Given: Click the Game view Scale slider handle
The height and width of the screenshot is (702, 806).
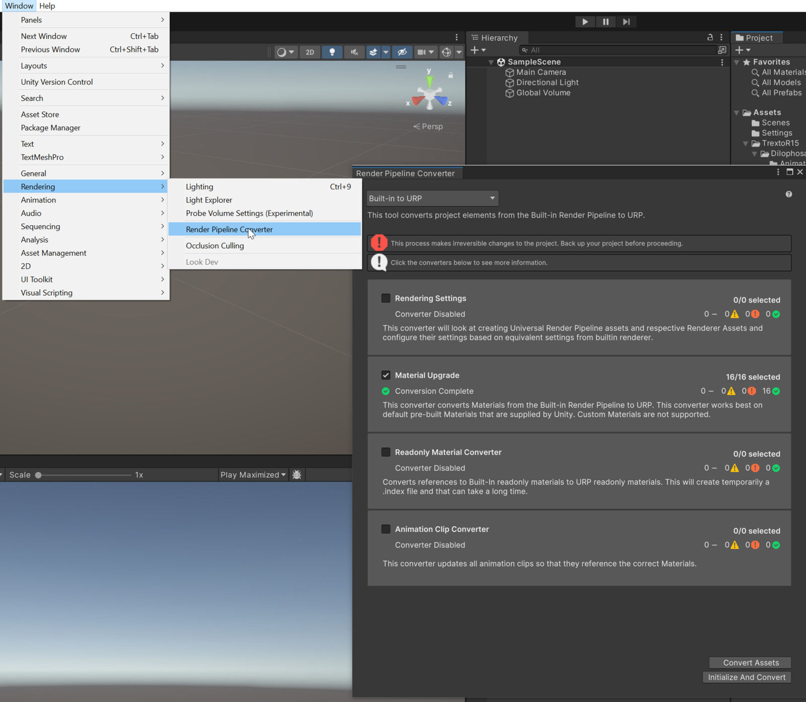Looking at the screenshot, I should (38, 475).
